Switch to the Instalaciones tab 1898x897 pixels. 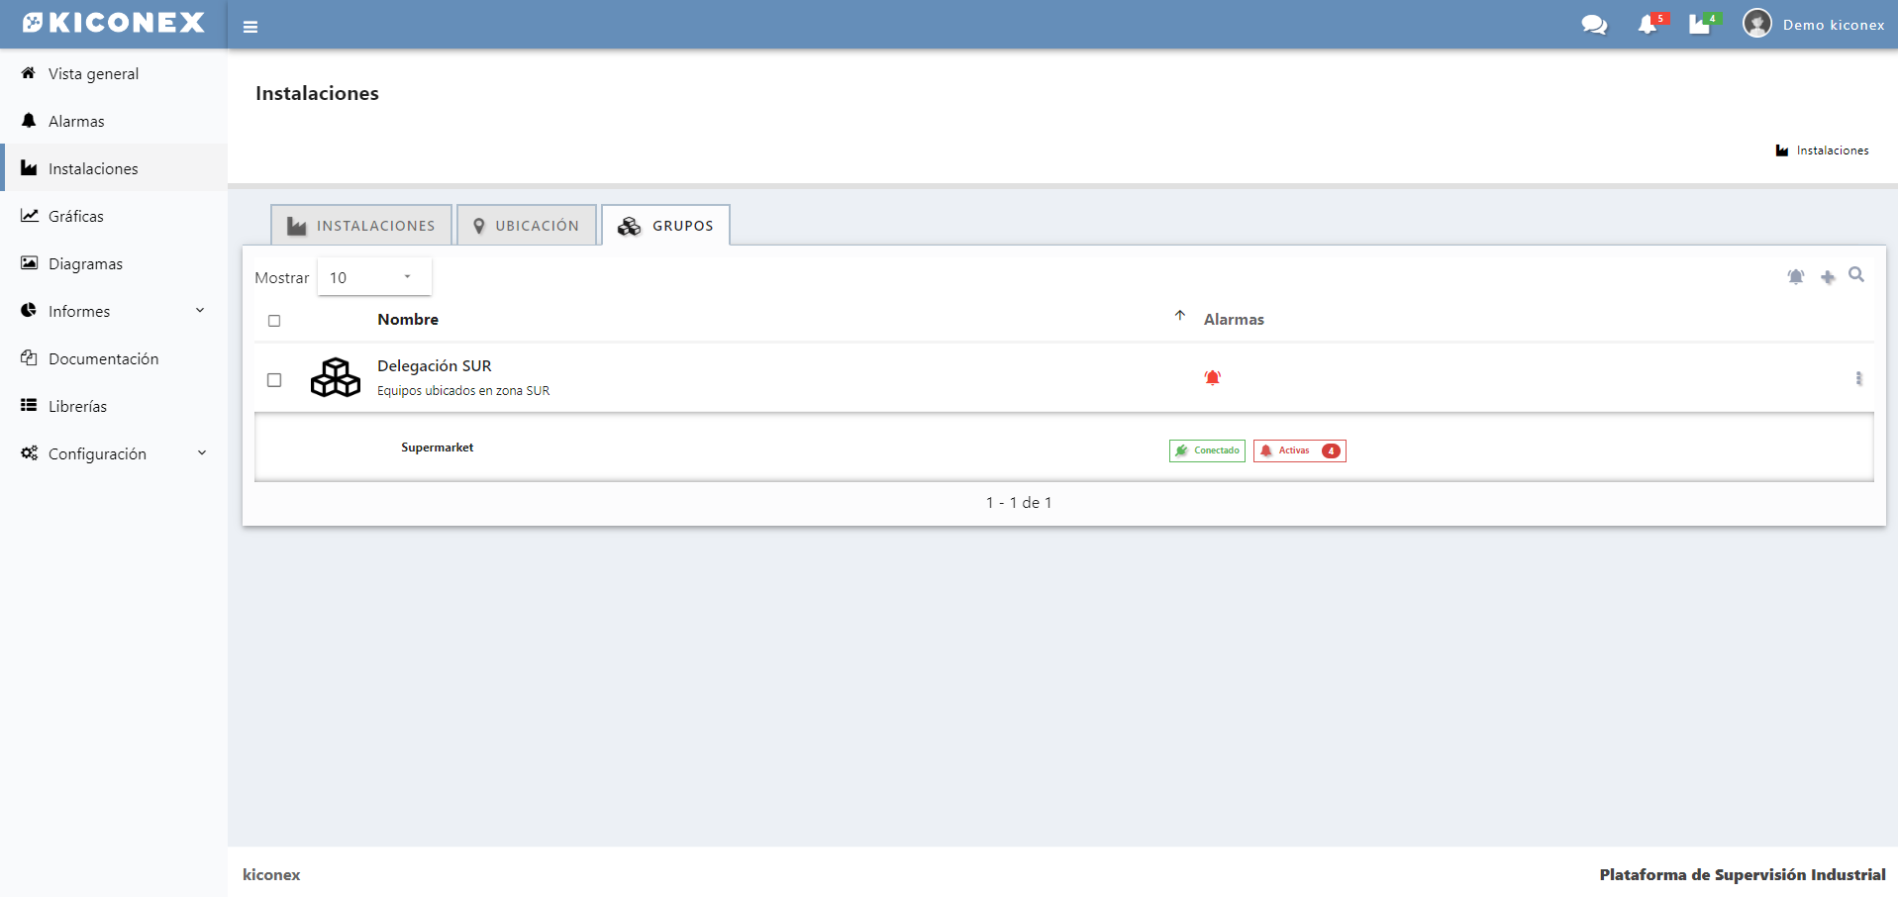tap(361, 226)
